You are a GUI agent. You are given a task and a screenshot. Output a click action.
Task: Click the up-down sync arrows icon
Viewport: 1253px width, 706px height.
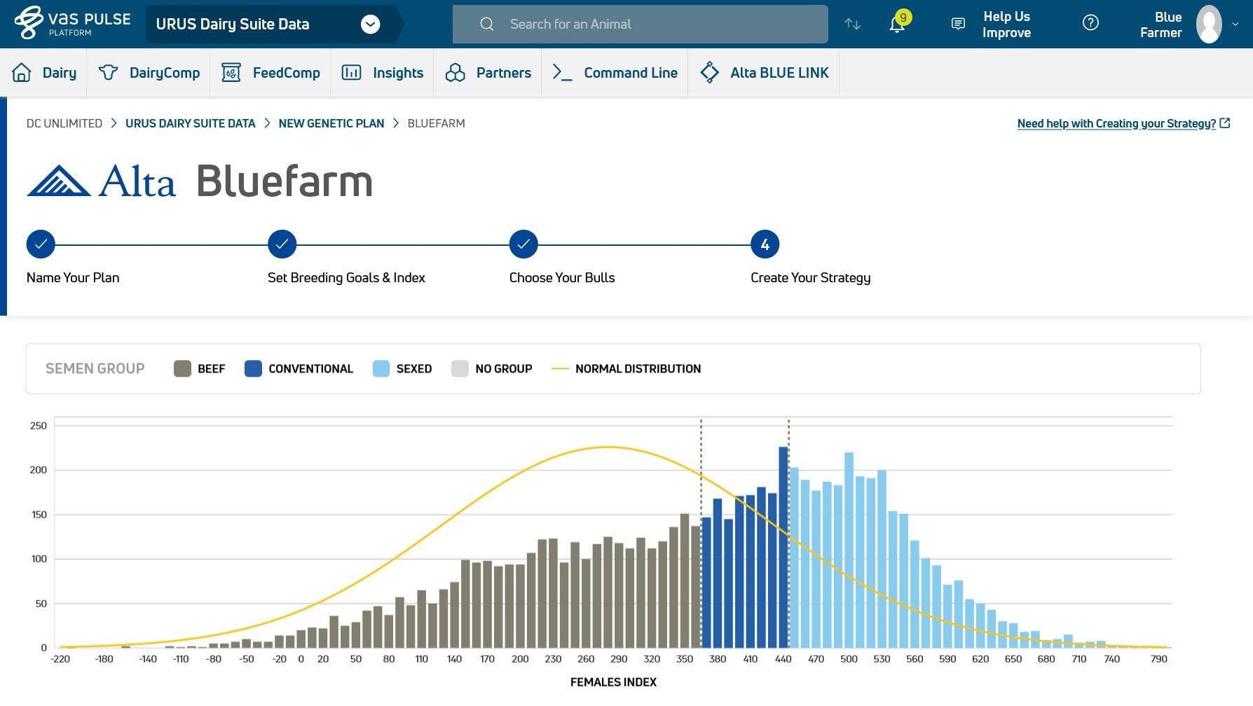click(852, 24)
